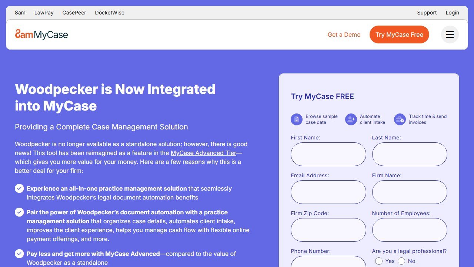Click the 'Try MyCase FREE' form heading
474x267 pixels.
pyautogui.click(x=323, y=96)
